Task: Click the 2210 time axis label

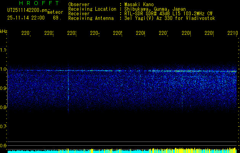Action: point(233,33)
